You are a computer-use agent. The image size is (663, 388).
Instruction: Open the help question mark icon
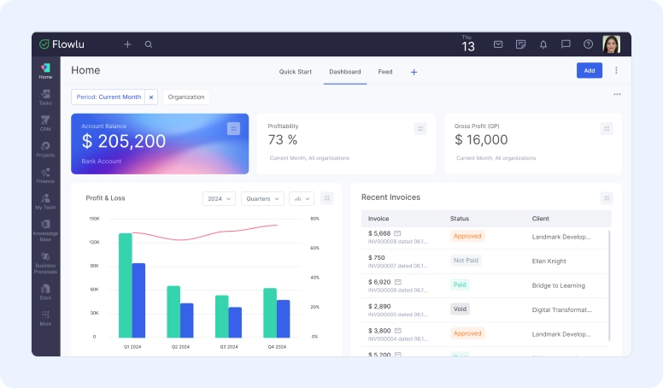[588, 44]
